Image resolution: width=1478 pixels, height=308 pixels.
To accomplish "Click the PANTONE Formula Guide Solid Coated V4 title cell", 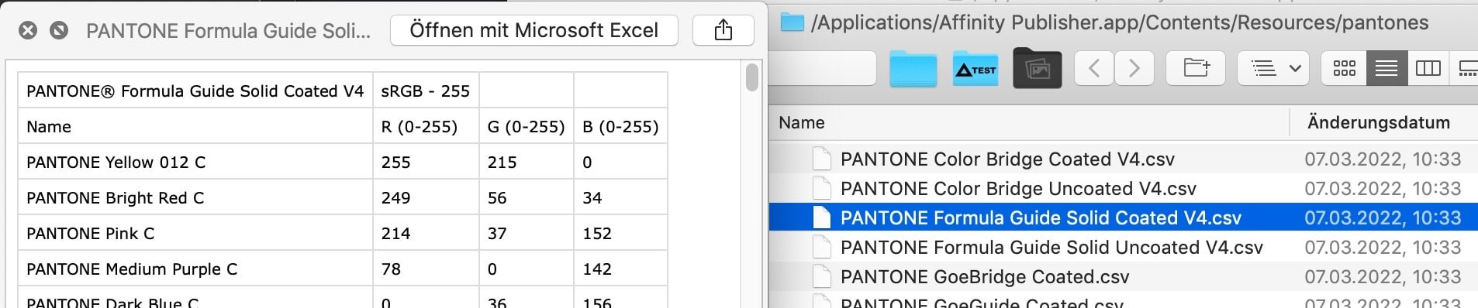I will (195, 91).
